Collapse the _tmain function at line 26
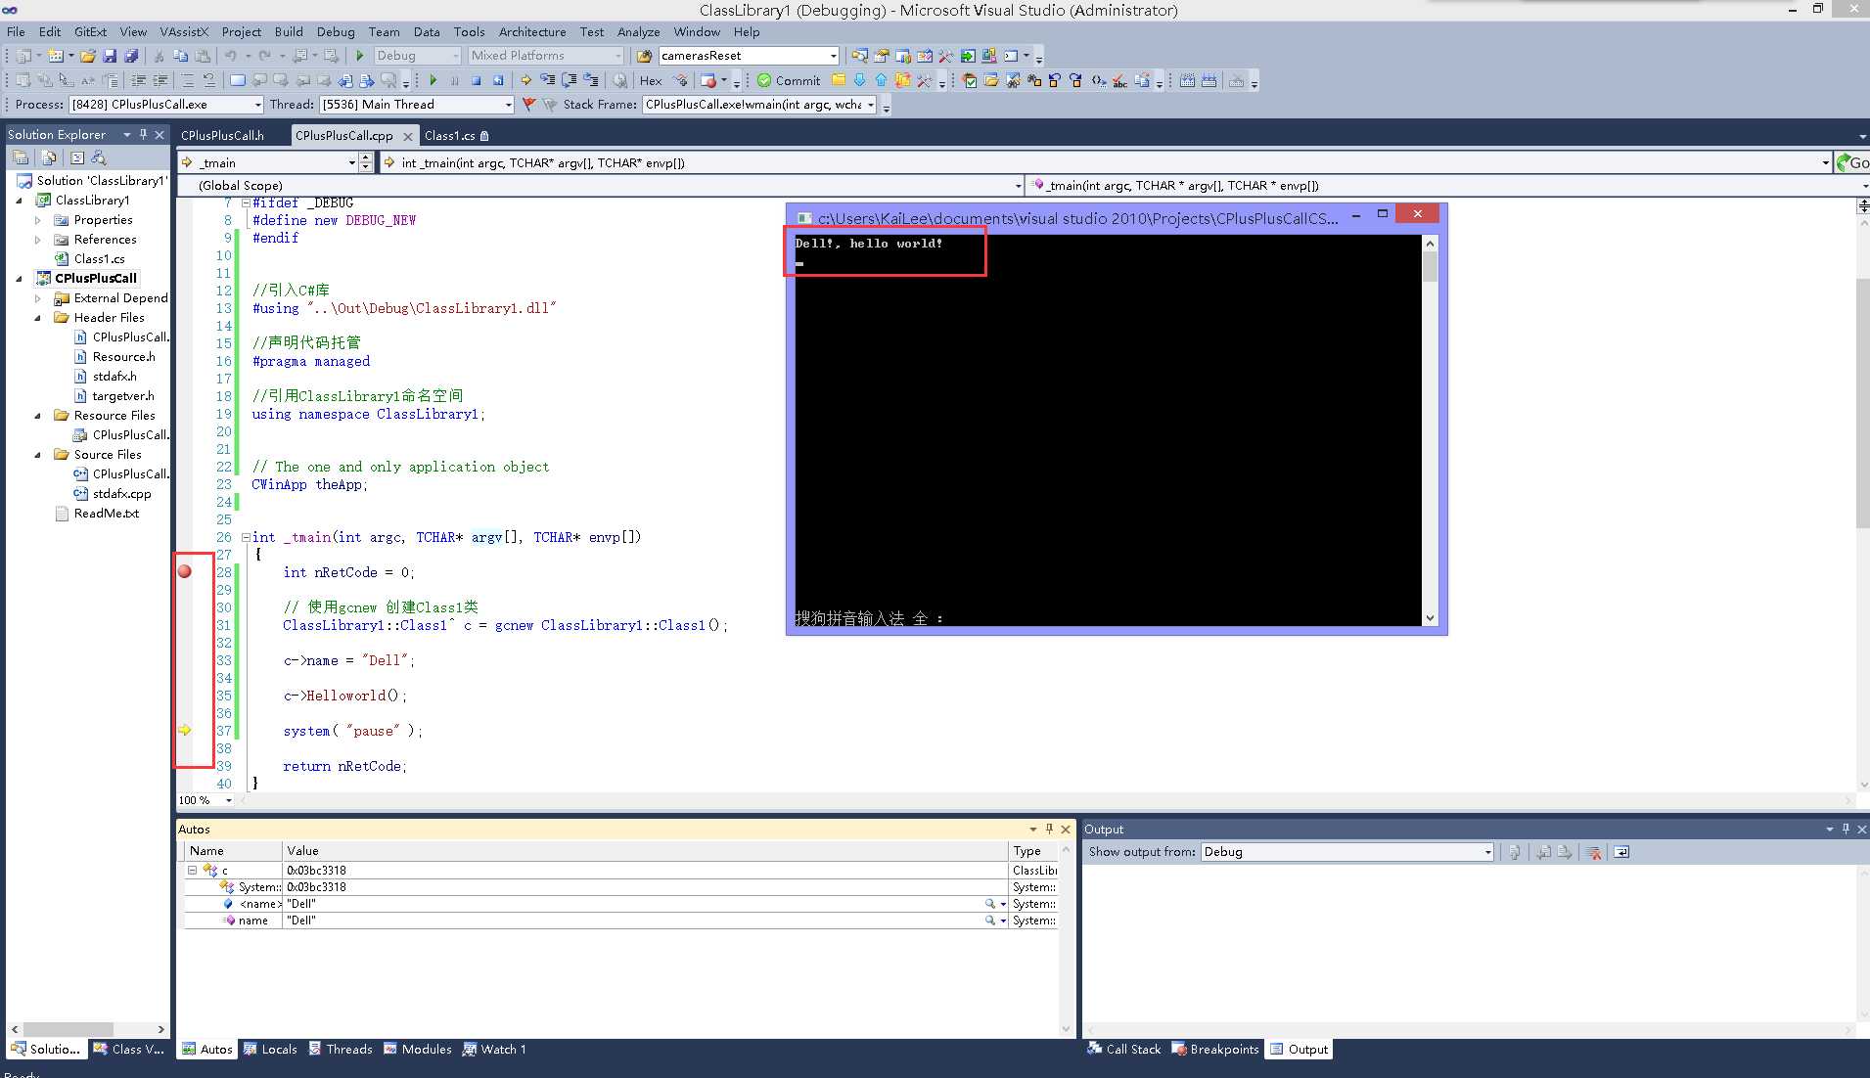This screenshot has width=1870, height=1078. (246, 537)
